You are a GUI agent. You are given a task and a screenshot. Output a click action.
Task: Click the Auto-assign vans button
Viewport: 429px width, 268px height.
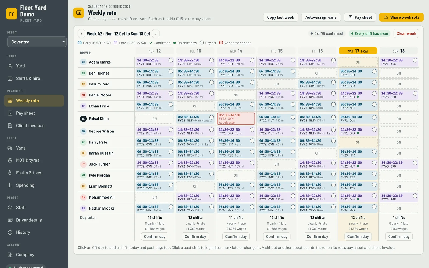coord(321,17)
